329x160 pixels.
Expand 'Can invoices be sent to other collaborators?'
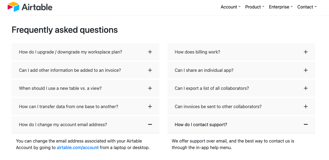point(241,106)
